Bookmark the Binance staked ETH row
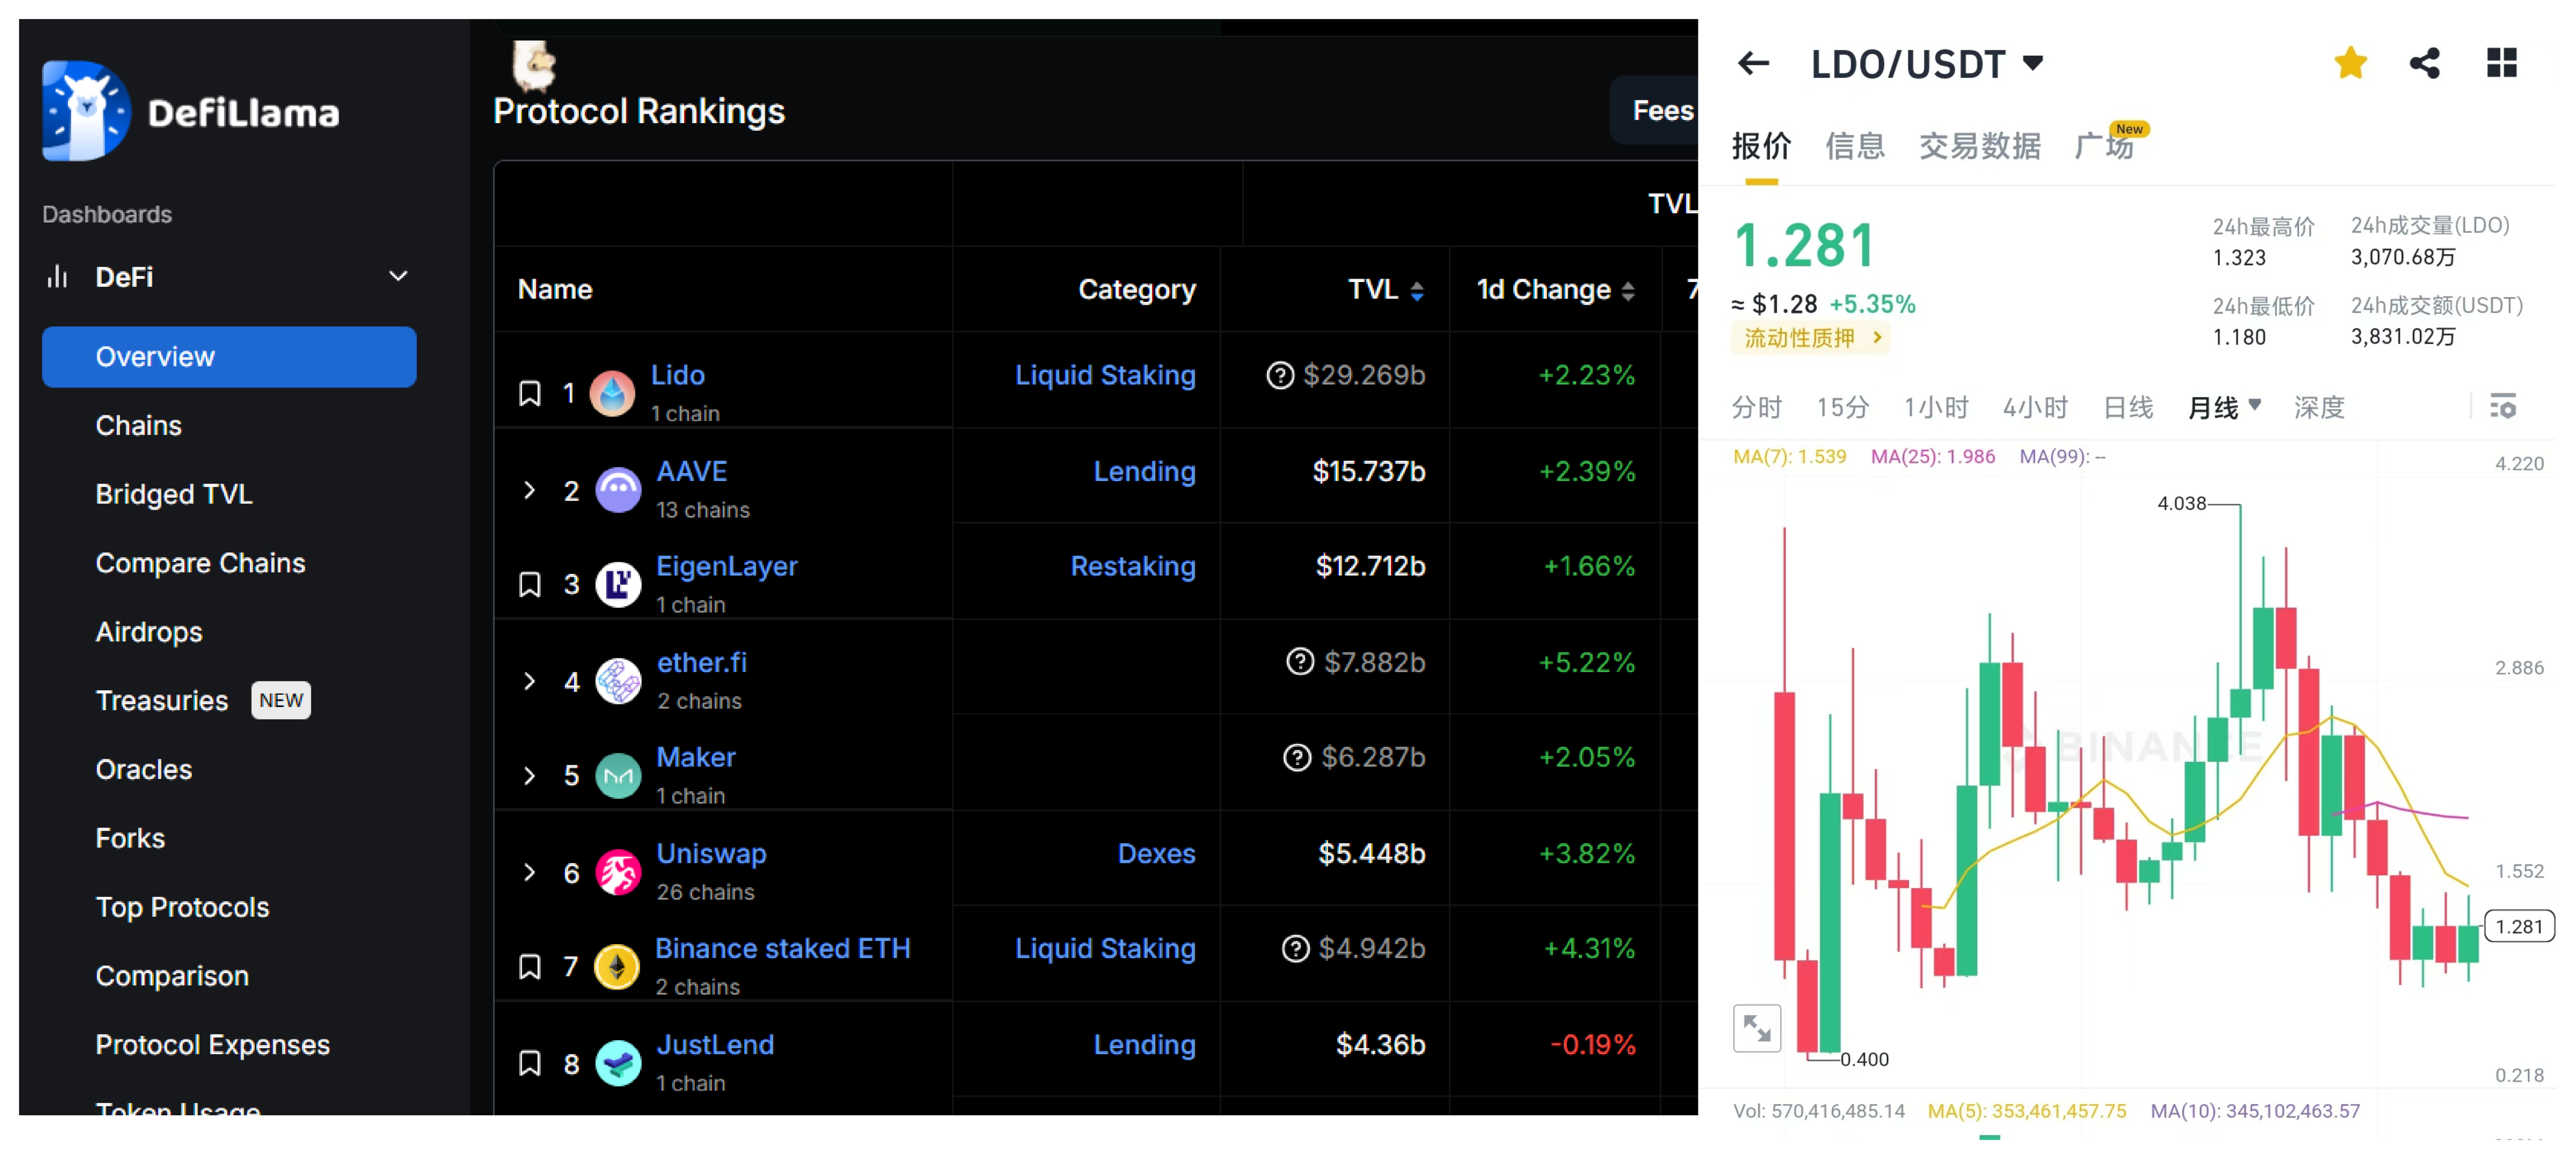This screenshot has width=2576, height=1159. pos(530,967)
